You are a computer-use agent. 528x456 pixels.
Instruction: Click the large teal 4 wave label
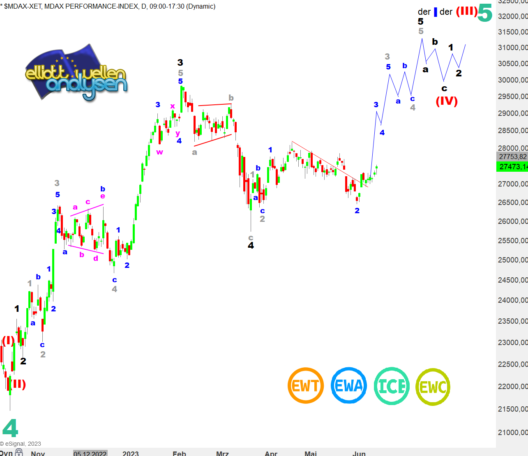[x=10, y=428]
